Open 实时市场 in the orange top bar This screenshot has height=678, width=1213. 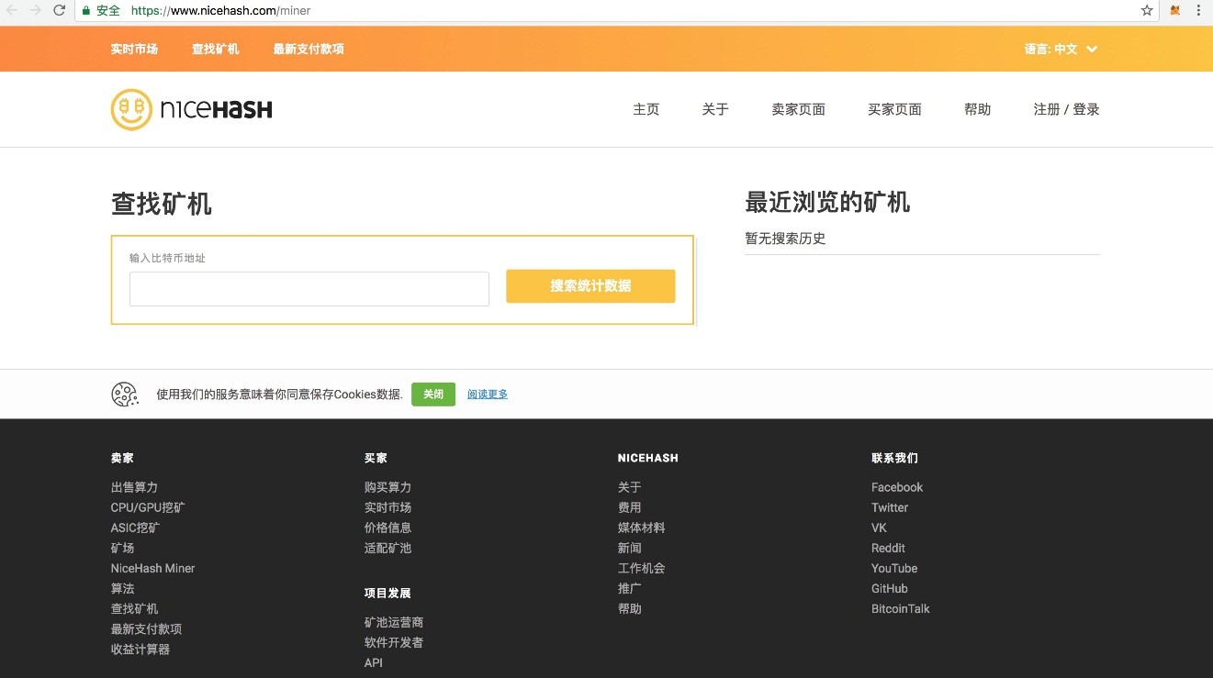pyautogui.click(x=134, y=50)
